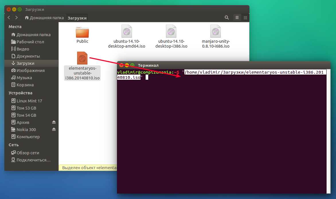This screenshot has height=199, width=336.
Task: Open the Том 53 GB volume
Action: [x=31, y=108]
